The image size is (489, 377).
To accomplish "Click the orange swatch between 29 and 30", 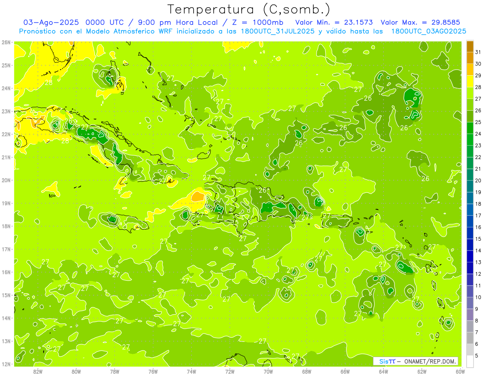I will click(x=470, y=70).
